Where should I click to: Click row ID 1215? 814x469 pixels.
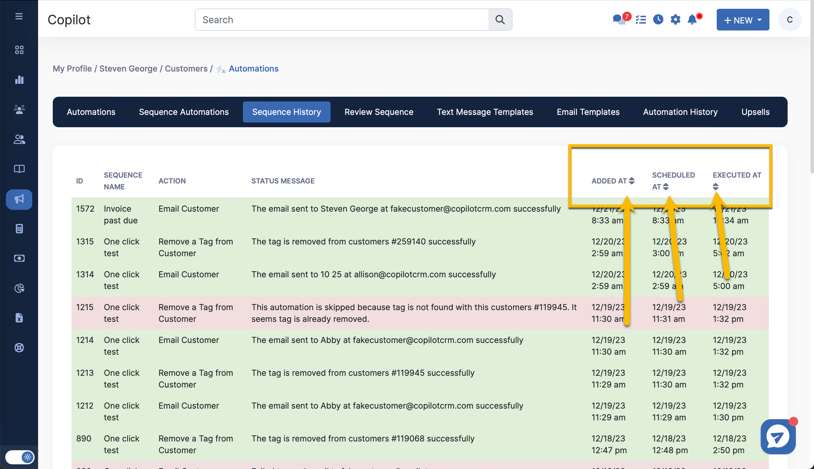pyautogui.click(x=85, y=307)
